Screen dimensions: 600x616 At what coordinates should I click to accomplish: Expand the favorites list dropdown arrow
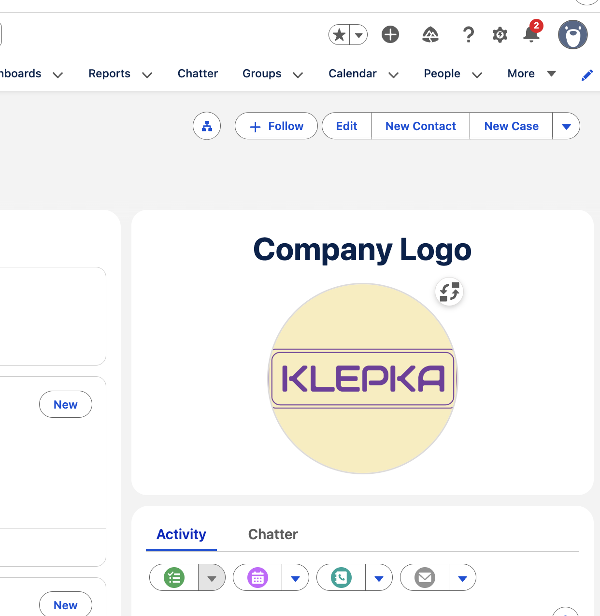click(x=359, y=35)
